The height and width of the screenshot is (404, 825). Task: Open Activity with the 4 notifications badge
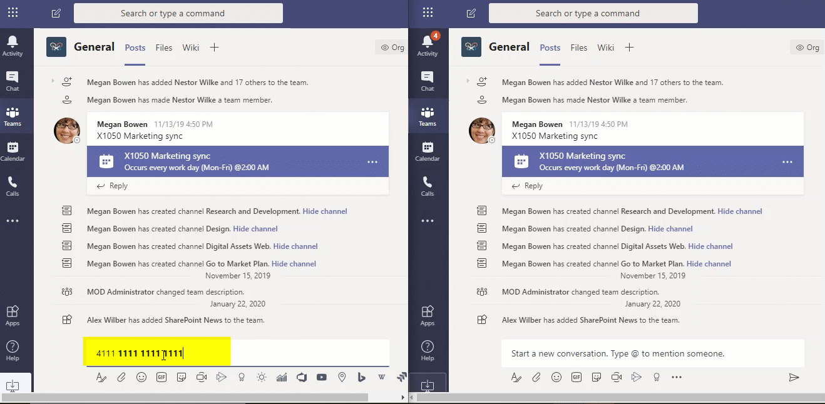tap(428, 45)
